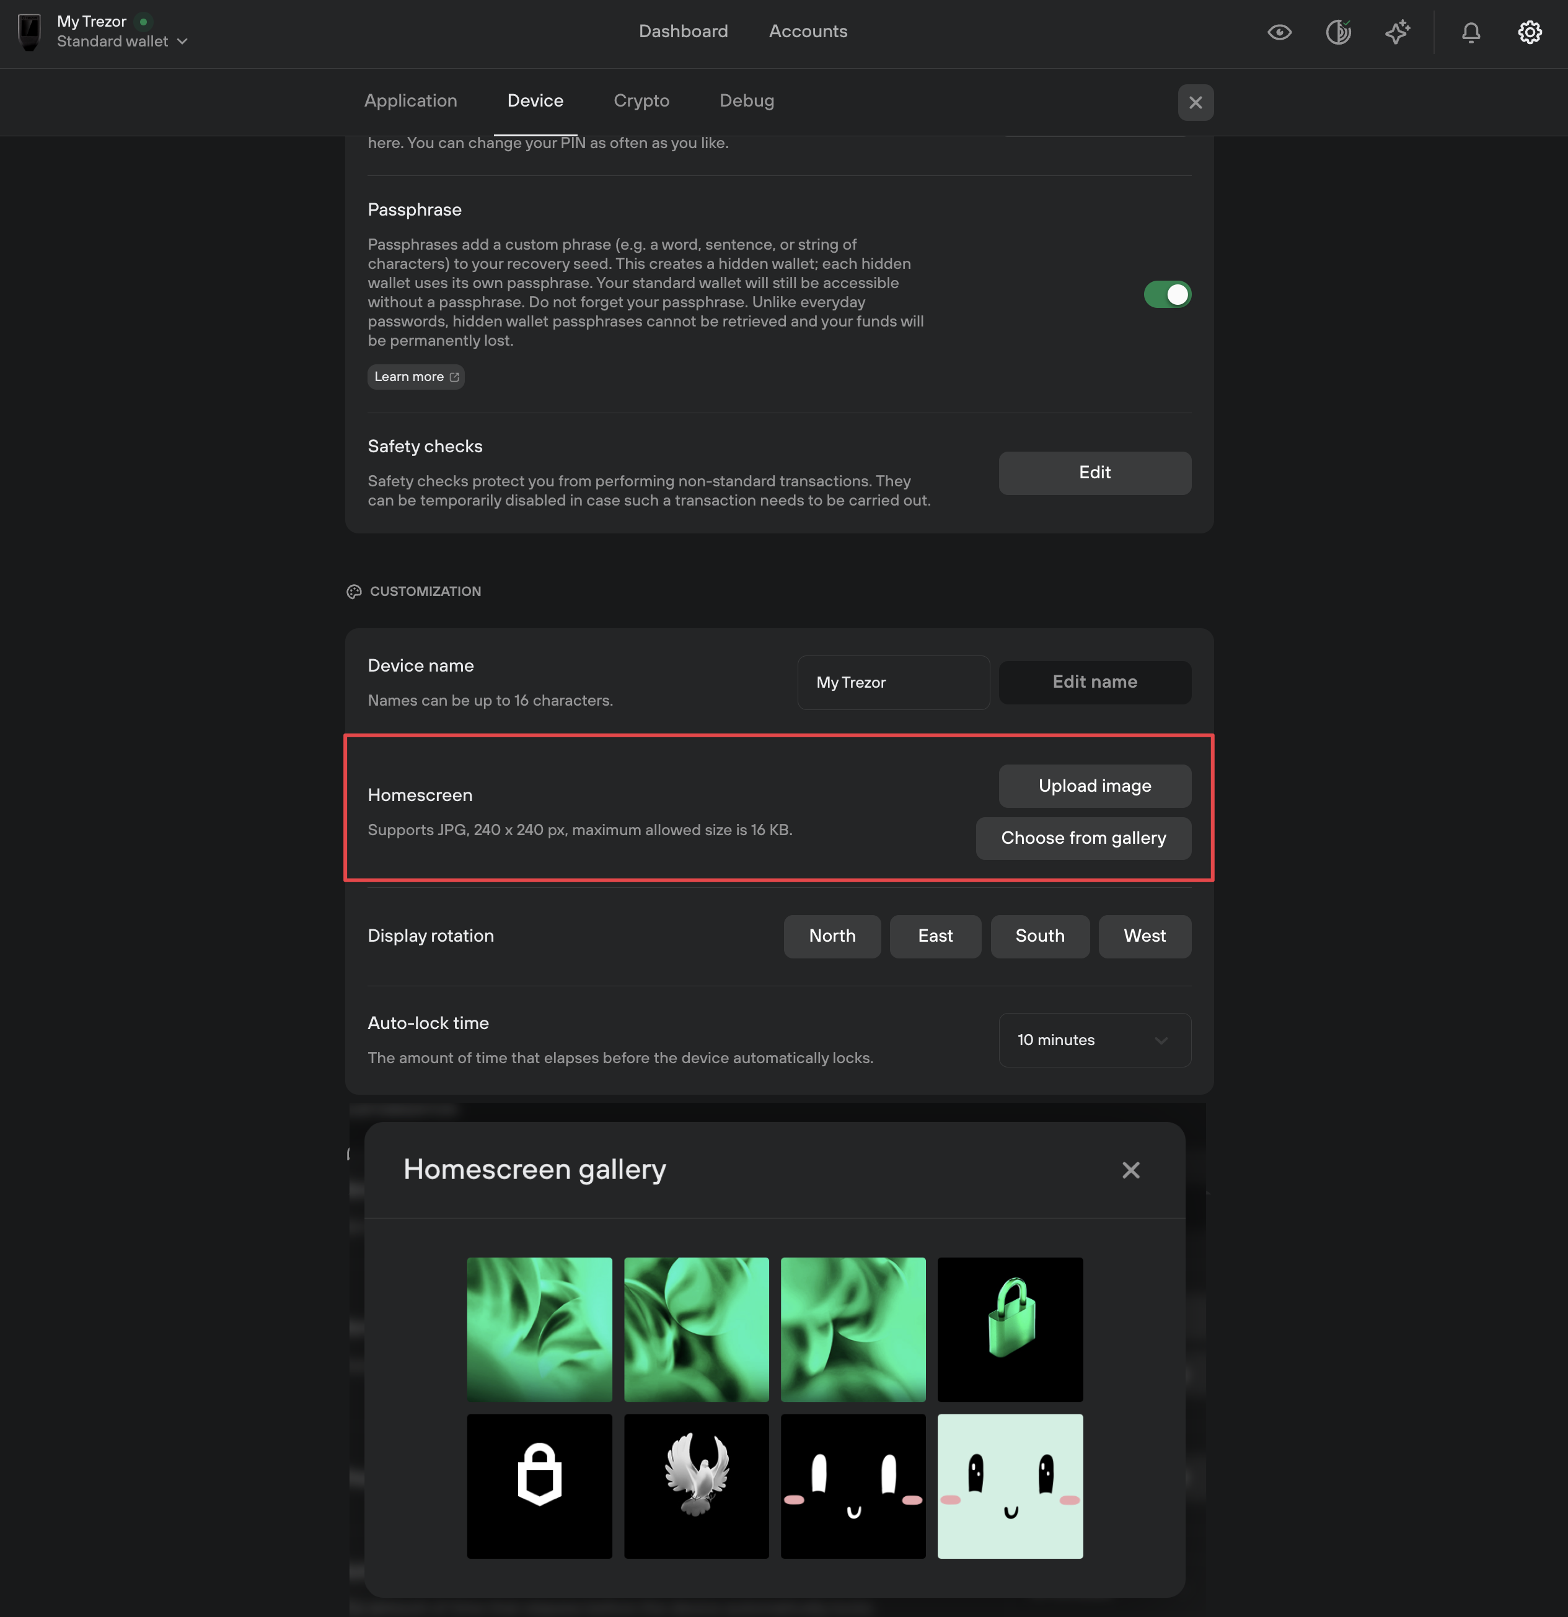Click Upload image for homescreen
The height and width of the screenshot is (1617, 1568).
1095,786
